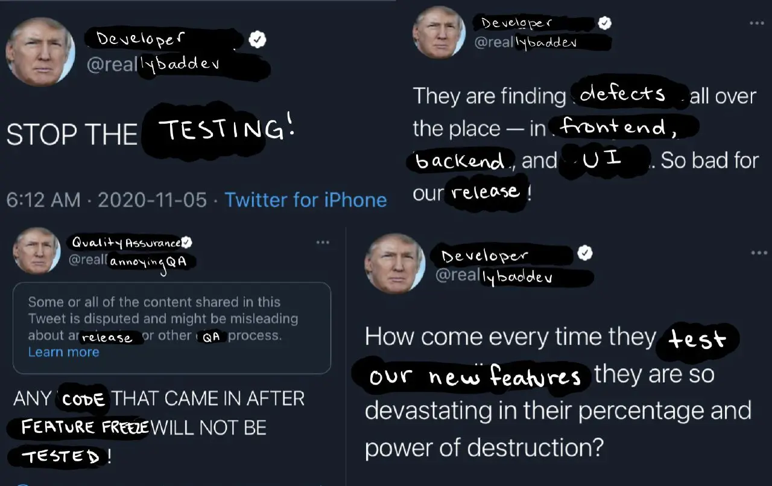
Task: Open three-dot menu on new features tweet
Action: click(x=759, y=253)
